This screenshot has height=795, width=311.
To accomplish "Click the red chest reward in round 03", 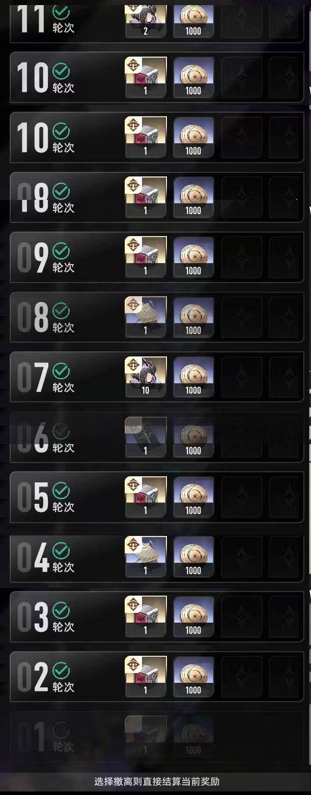I will coord(146,617).
